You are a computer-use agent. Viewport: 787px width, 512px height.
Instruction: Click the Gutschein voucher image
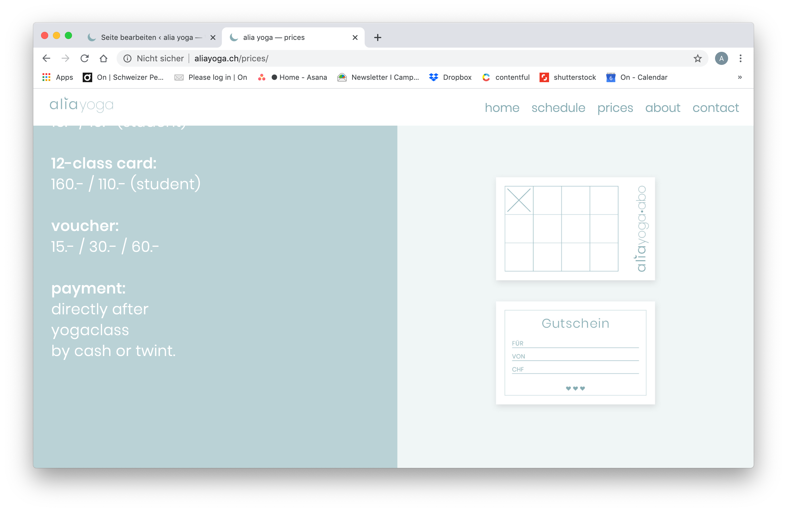(575, 353)
